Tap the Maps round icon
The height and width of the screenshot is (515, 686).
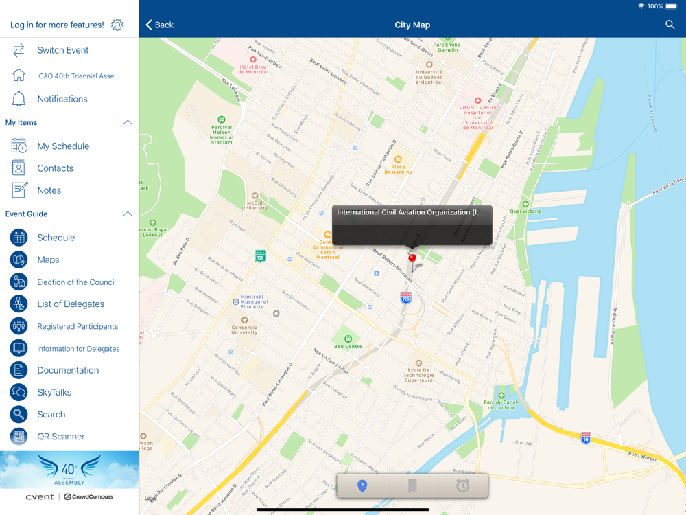[x=19, y=260]
